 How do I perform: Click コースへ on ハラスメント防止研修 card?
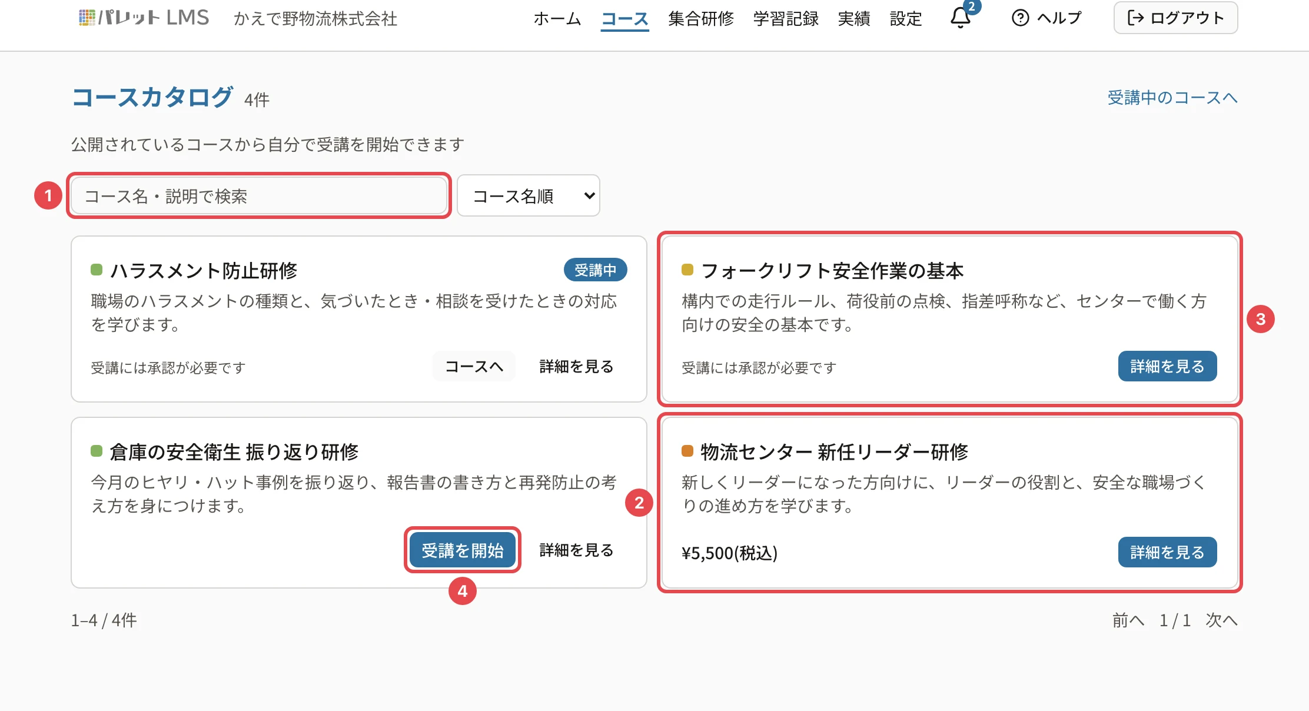coord(474,366)
